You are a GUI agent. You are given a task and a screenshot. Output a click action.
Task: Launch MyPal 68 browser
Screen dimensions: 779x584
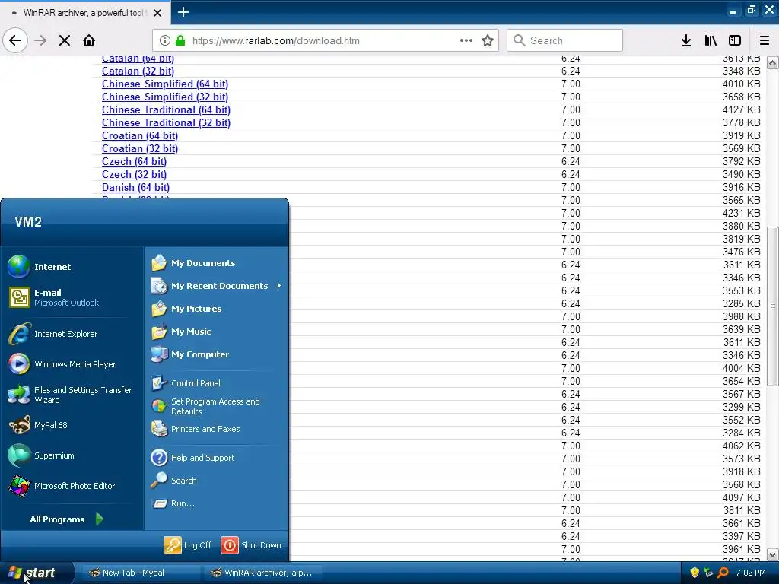pyautogui.click(x=72, y=425)
